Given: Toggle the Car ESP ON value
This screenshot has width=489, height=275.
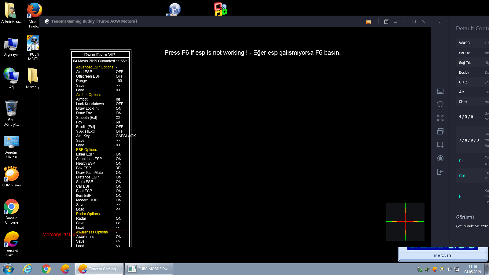Looking at the screenshot, I should pos(119,186).
